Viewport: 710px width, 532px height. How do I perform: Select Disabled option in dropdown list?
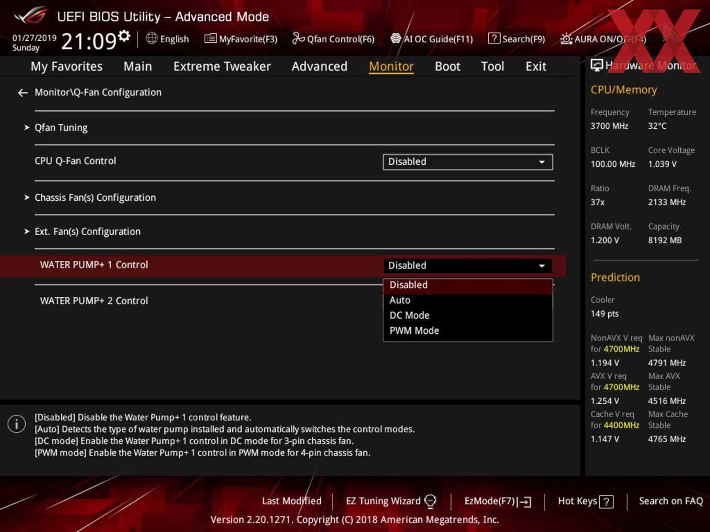click(x=468, y=285)
